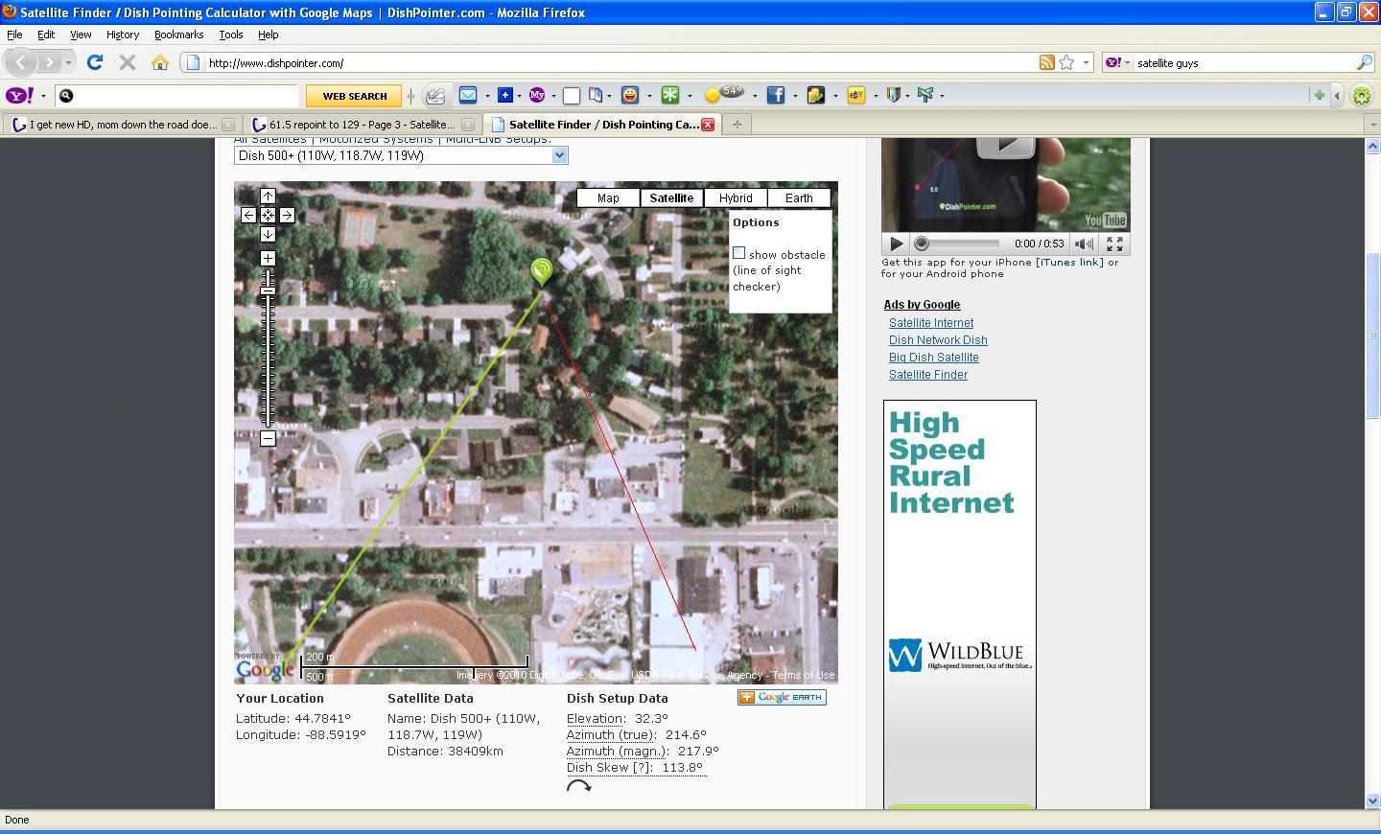Zoom in map plus button
Viewport: 1381px width, 834px height.
(x=268, y=258)
